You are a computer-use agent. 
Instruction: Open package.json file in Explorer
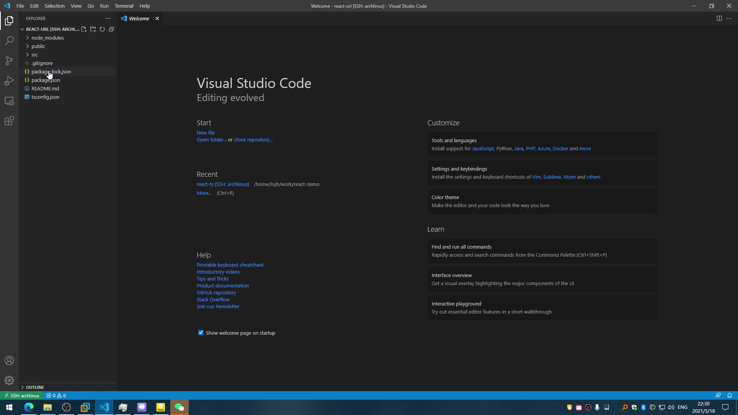[x=46, y=80]
